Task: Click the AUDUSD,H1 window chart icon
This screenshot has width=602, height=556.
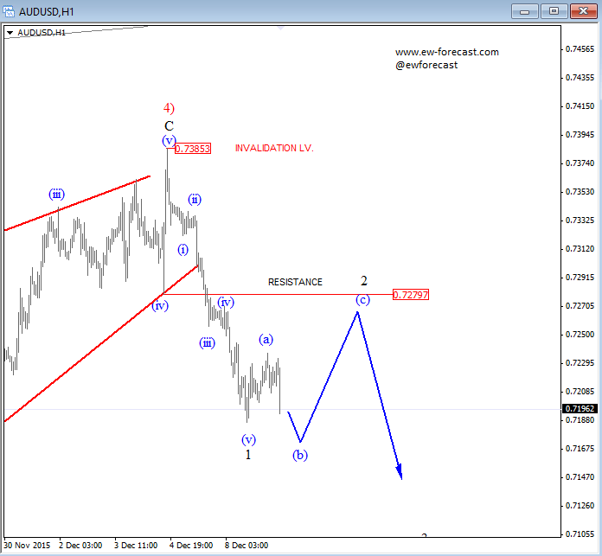Action: pos(9,11)
